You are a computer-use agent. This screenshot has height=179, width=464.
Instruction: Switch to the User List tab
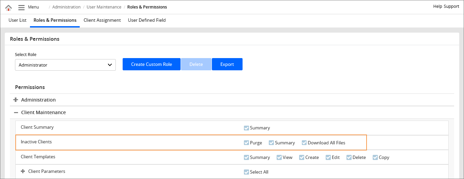[x=17, y=20]
